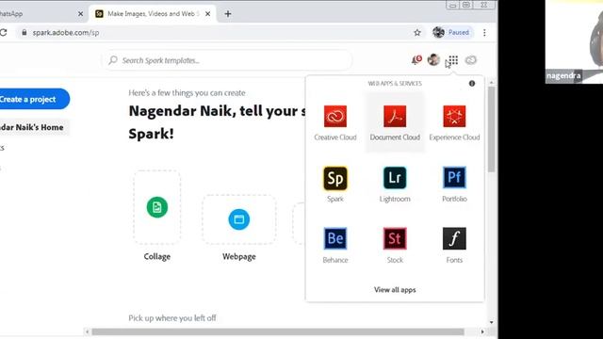Image resolution: width=603 pixels, height=339 pixels.
Task: Open Adobe Stock app
Action: click(395, 245)
